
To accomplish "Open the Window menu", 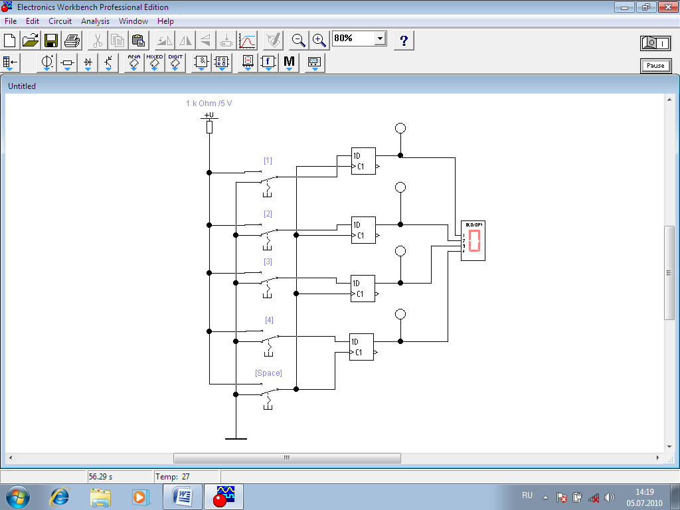I will (x=133, y=21).
